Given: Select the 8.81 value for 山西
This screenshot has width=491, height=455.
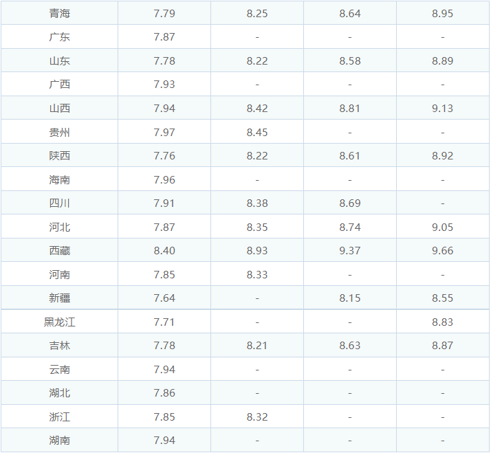Looking at the screenshot, I should 350,109.
